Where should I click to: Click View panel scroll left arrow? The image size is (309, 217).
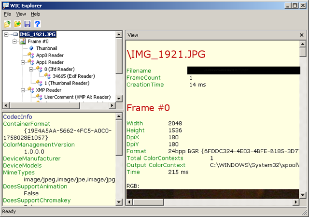[x=129, y=202]
